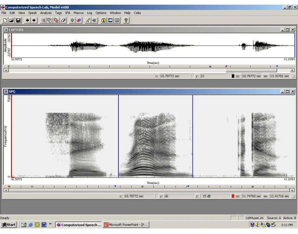Click the blue window layout icon
Viewport: 298px width, 234px height.
click(110, 20)
